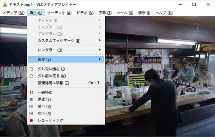Expand the カスタムブックマーク (B) submenu arrow
Screen dimensions: 215x137
100,40
